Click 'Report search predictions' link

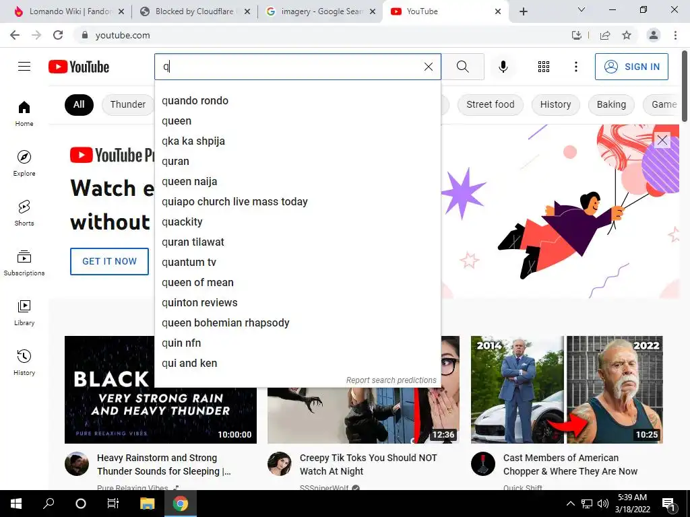(391, 380)
